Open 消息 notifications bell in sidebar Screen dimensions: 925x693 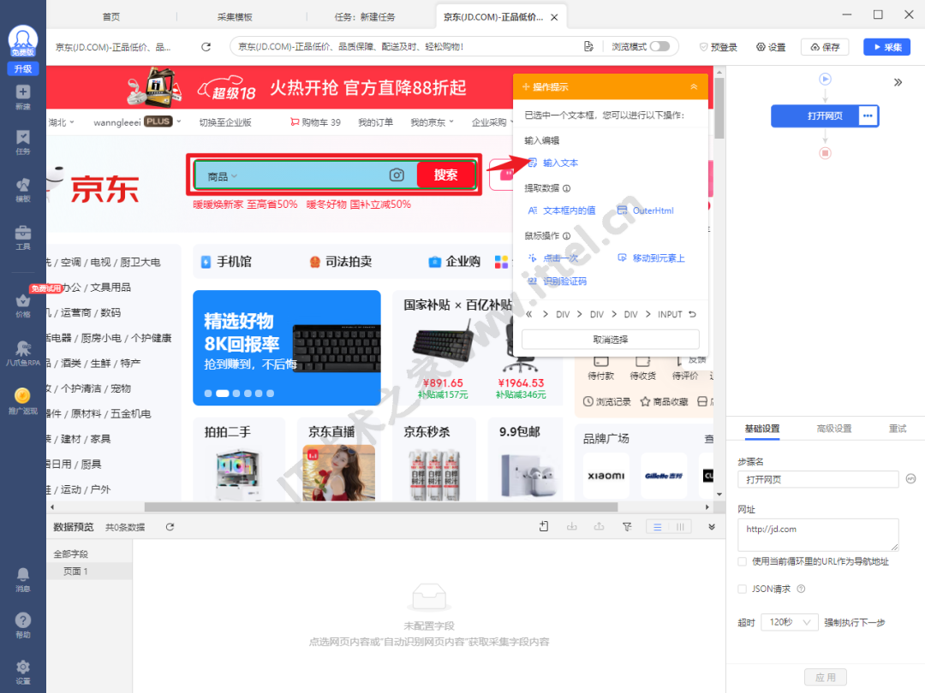tap(23, 578)
